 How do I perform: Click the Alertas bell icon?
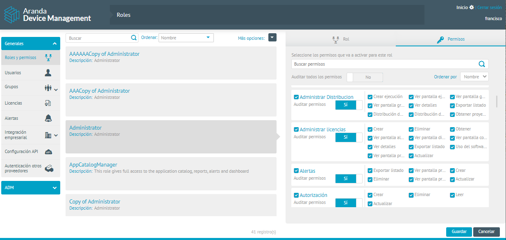tap(48, 118)
